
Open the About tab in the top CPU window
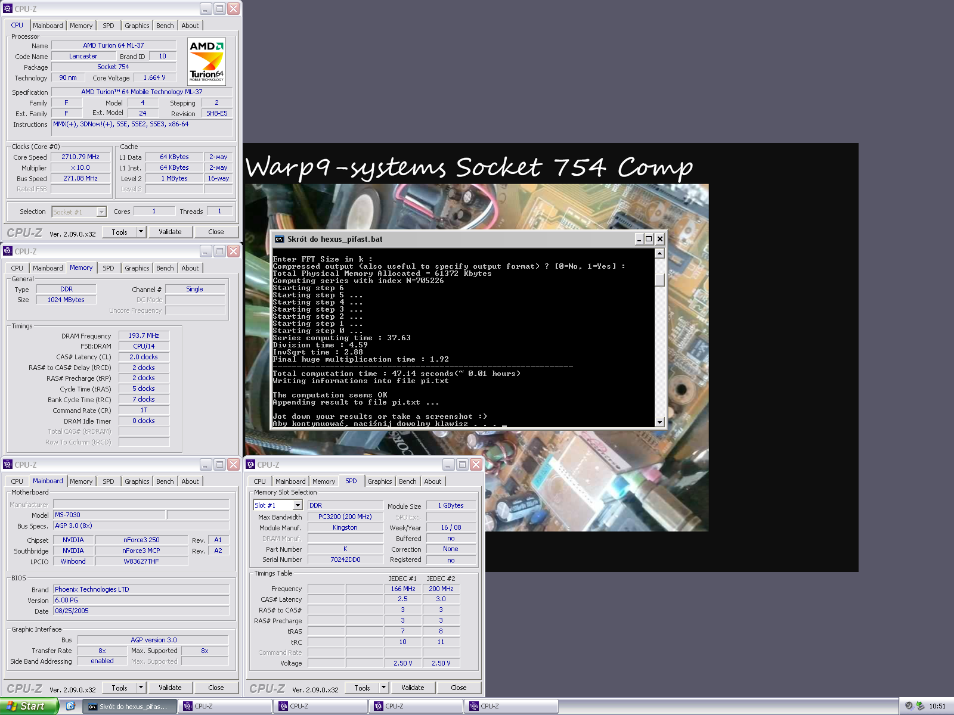click(190, 26)
